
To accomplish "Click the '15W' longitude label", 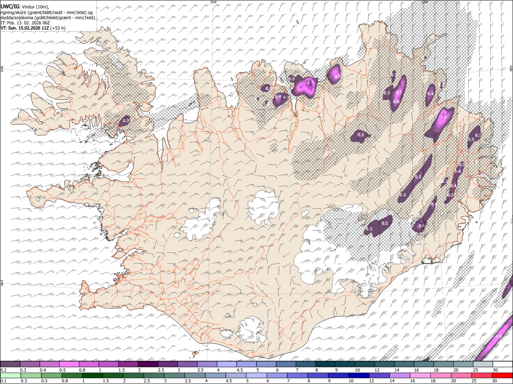I will 425,2.
